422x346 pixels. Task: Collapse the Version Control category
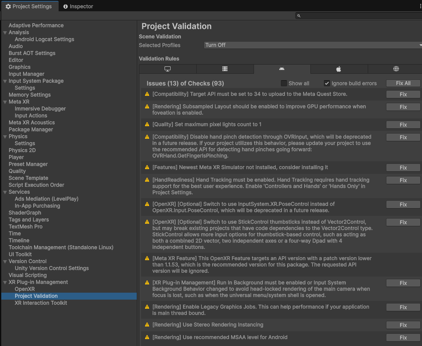5,261
